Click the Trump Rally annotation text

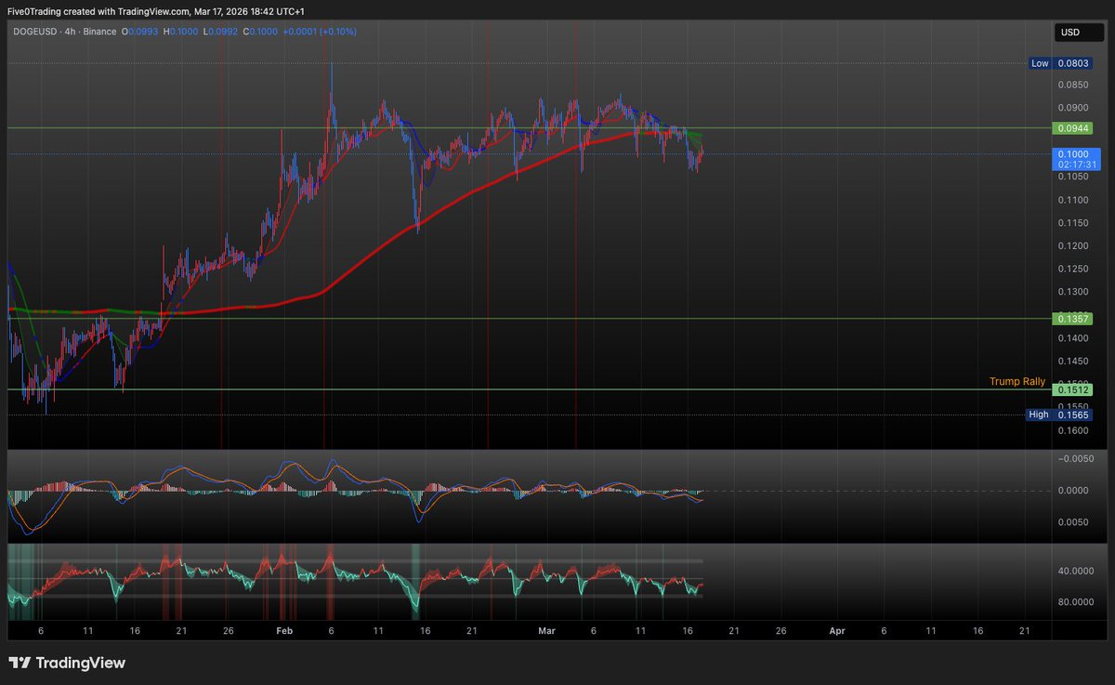1017,381
